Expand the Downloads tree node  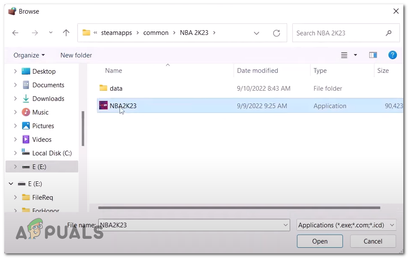coord(15,98)
